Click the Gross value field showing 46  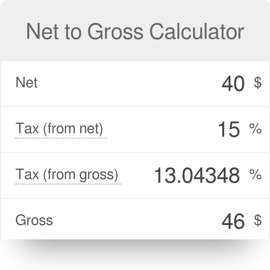pyautogui.click(x=233, y=221)
